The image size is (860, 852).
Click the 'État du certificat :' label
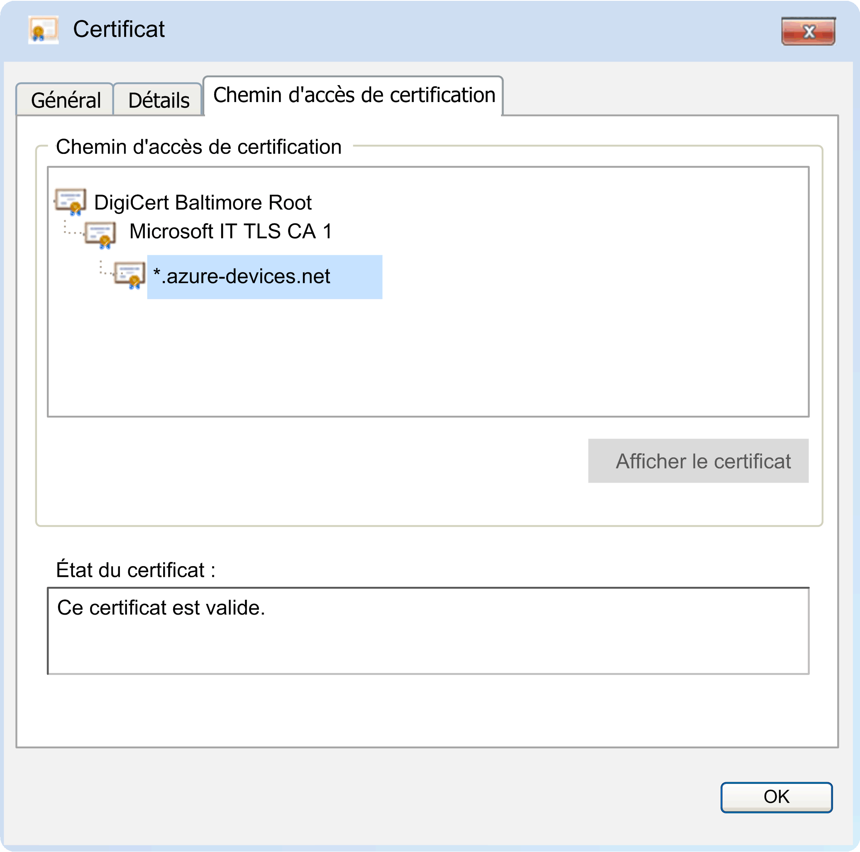pos(136,570)
